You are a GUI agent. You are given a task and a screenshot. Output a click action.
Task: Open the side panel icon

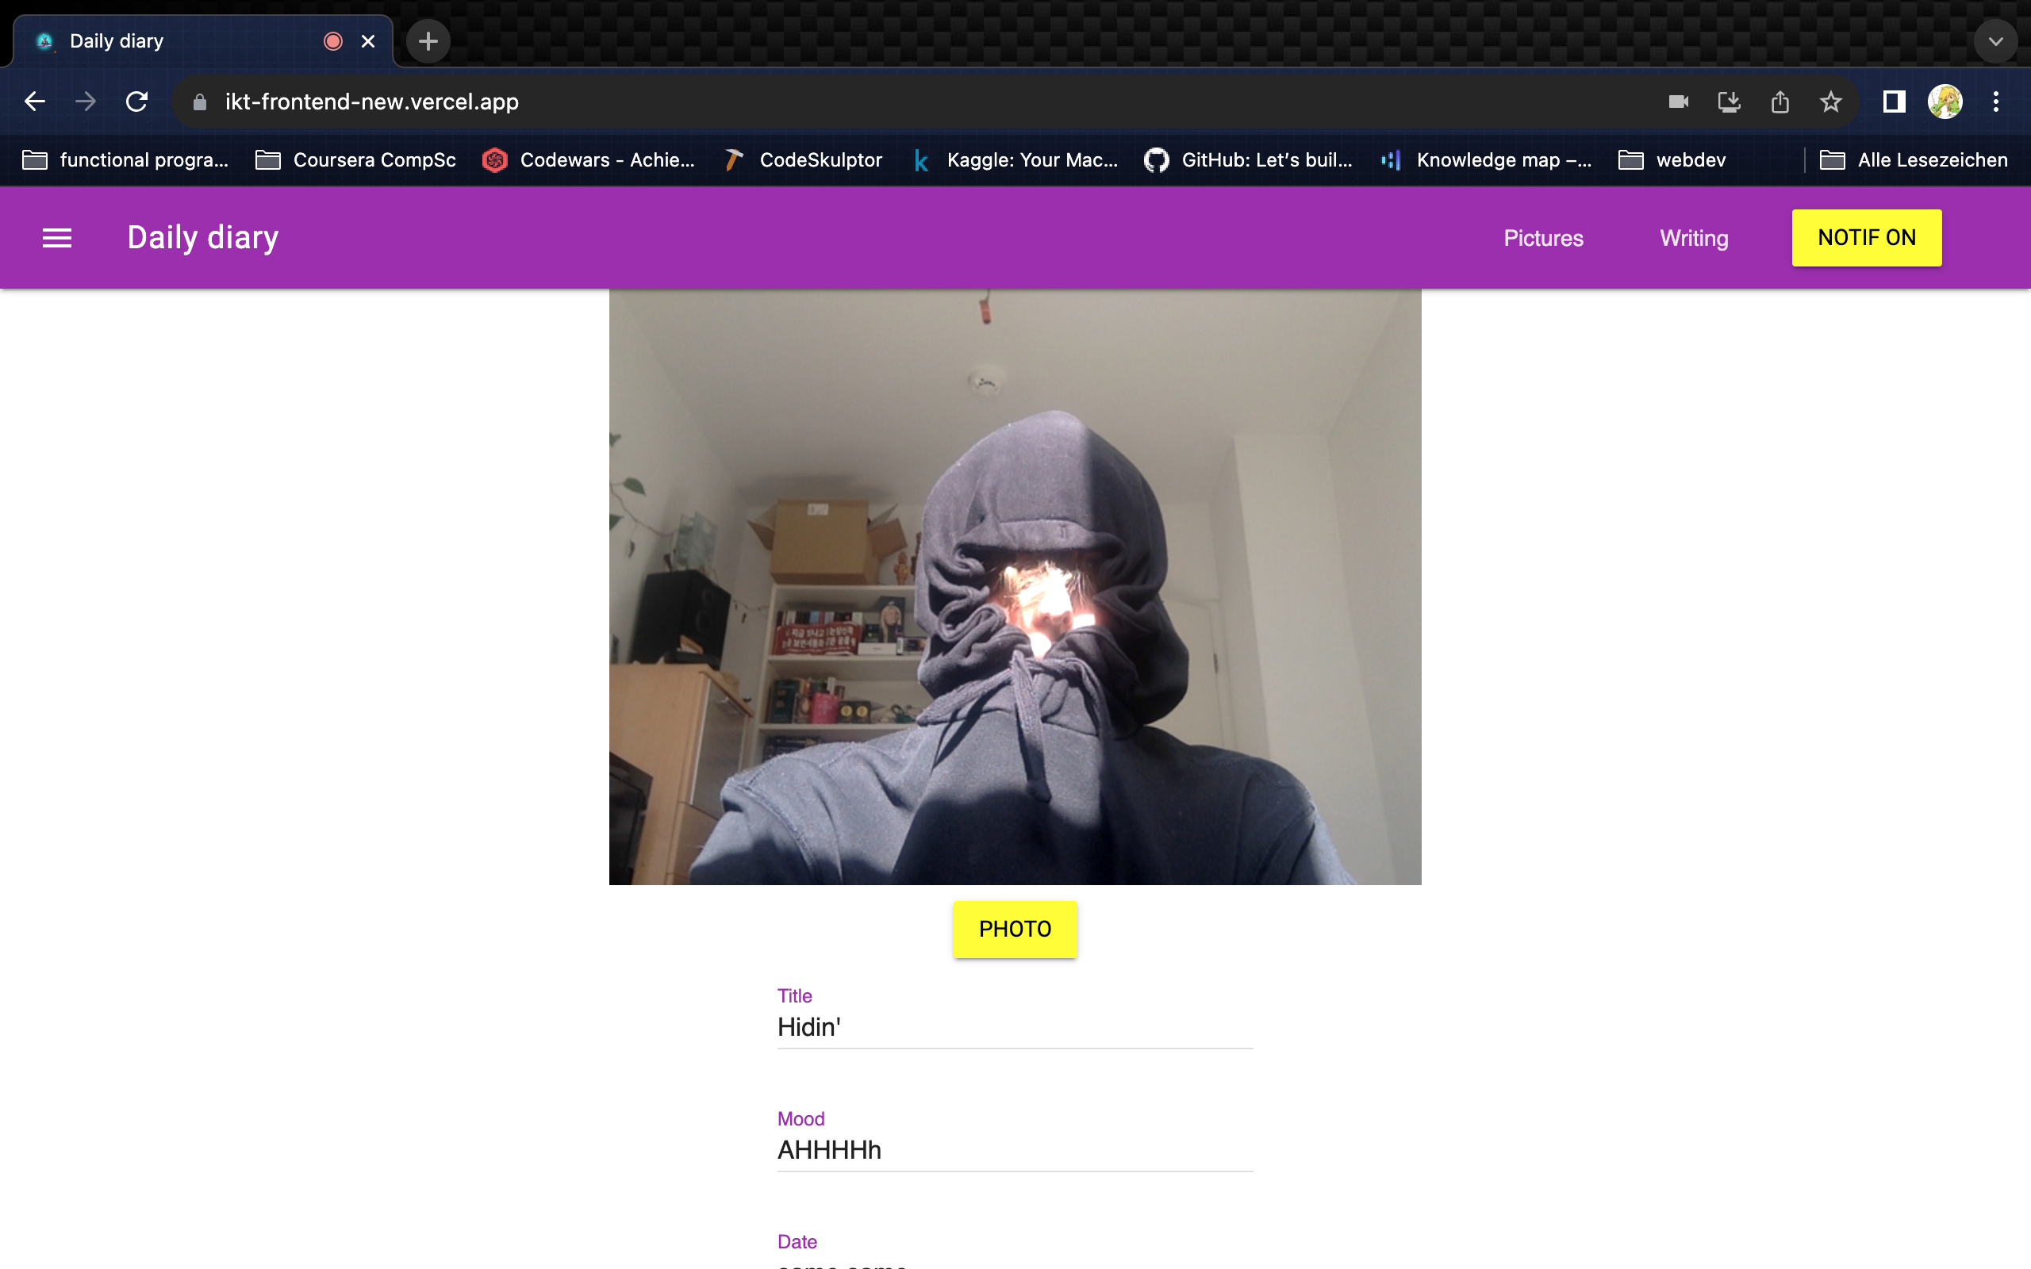coord(1894,102)
